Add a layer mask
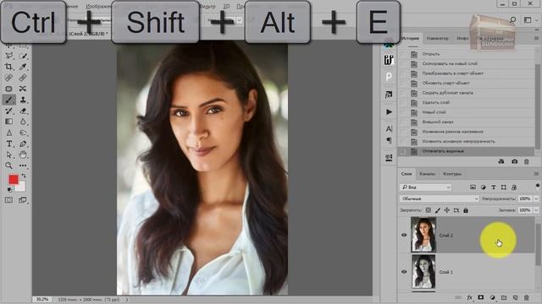Screen dimensions: 542x304 pyautogui.click(x=481, y=297)
